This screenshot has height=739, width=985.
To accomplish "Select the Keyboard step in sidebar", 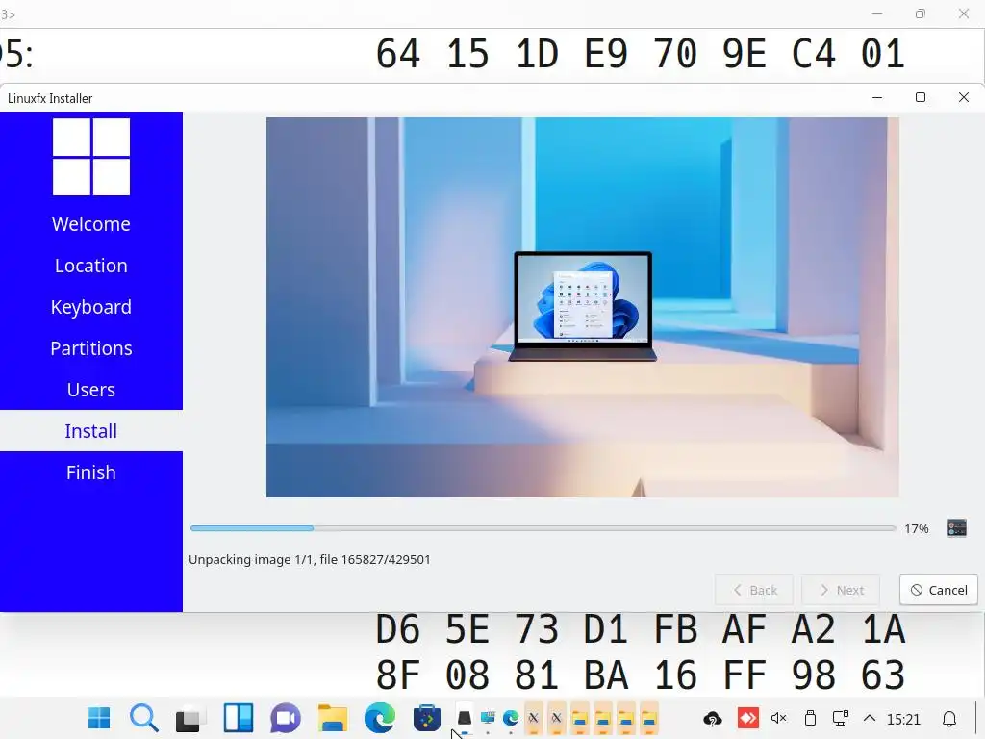I will coord(91,307).
